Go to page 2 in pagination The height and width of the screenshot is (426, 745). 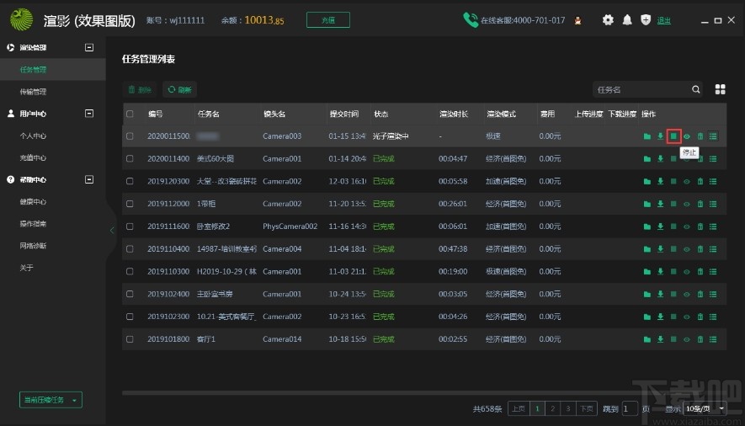[552, 408]
